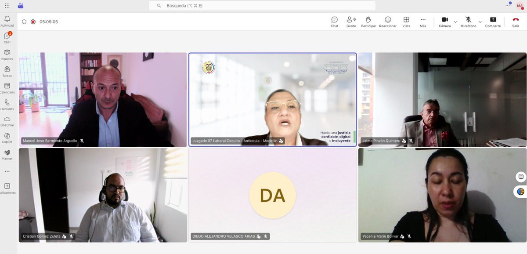527x254 pixels.
Task: Open Aplicaciones store in sidebar
Action: pos(7,189)
